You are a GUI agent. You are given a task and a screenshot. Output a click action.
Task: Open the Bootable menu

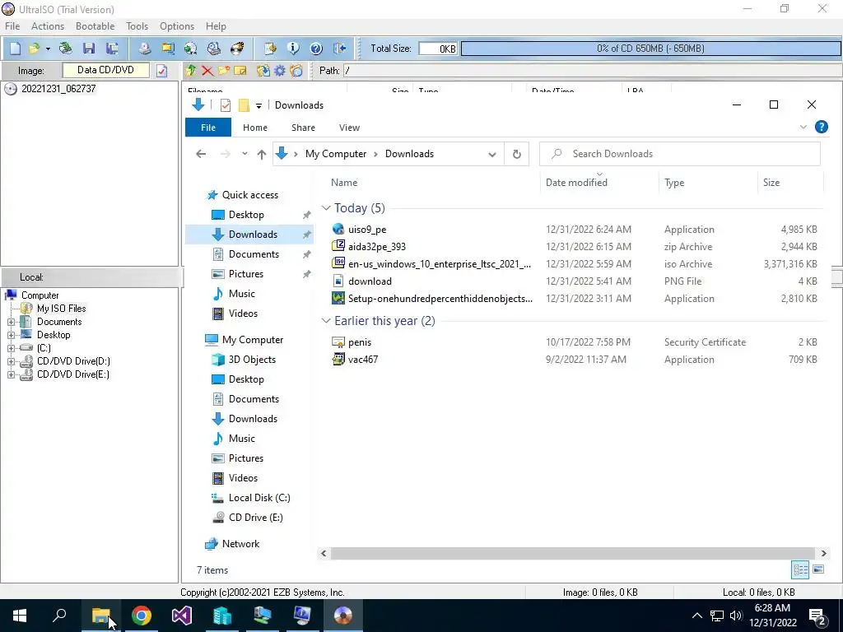pos(95,26)
